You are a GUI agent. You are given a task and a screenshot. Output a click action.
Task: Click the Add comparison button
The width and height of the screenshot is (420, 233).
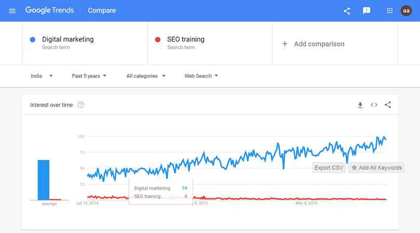coord(313,44)
